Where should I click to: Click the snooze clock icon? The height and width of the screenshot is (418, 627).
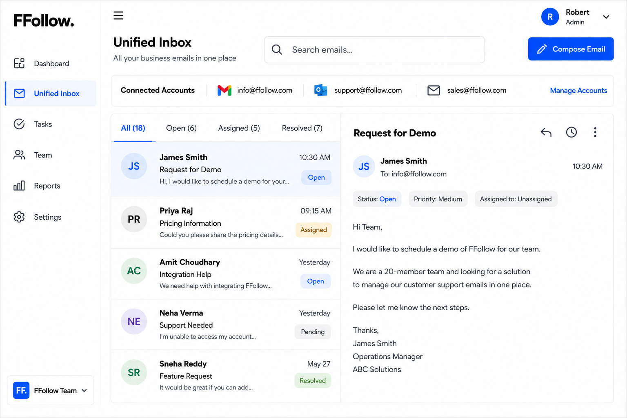pos(571,132)
